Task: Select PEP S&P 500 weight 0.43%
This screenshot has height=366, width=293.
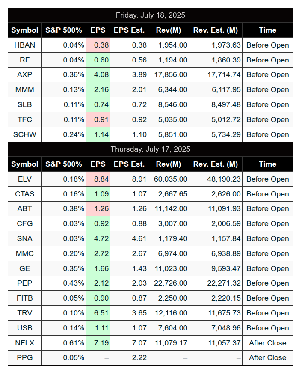Action: pos(64,283)
